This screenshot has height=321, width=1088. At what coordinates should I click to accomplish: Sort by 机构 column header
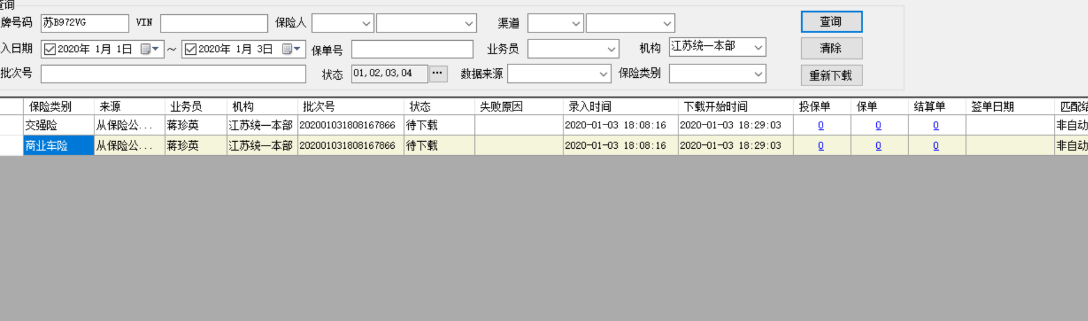click(x=262, y=106)
